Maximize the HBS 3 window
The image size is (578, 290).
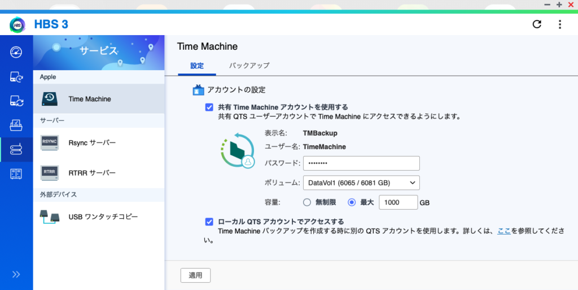pos(559,5)
